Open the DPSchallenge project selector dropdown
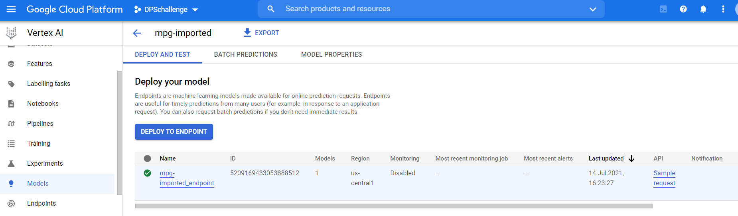This screenshot has width=738, height=216. click(166, 9)
